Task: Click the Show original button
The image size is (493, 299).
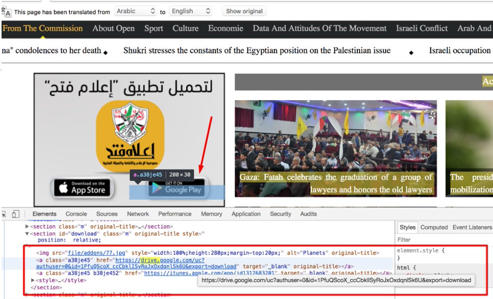Action: 244,11
